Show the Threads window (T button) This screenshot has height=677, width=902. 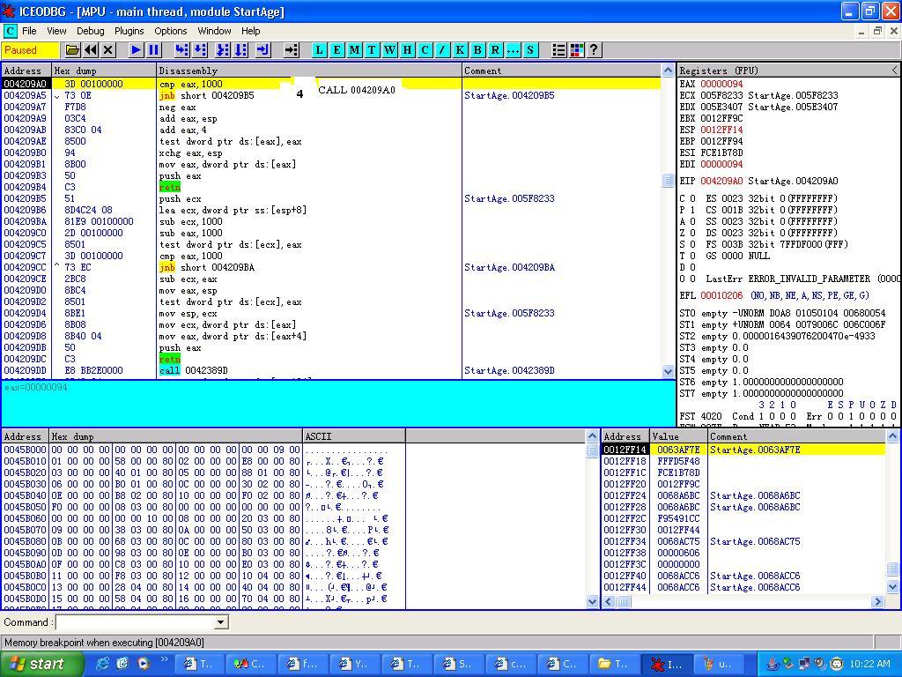pyautogui.click(x=372, y=50)
